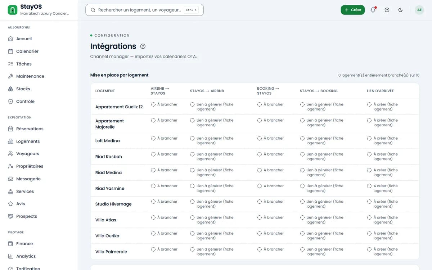Viewport: 432px width, 270px height.
Task: Click Lien à générer StayOS → Booking for Villa Atlas
Action: (322, 220)
